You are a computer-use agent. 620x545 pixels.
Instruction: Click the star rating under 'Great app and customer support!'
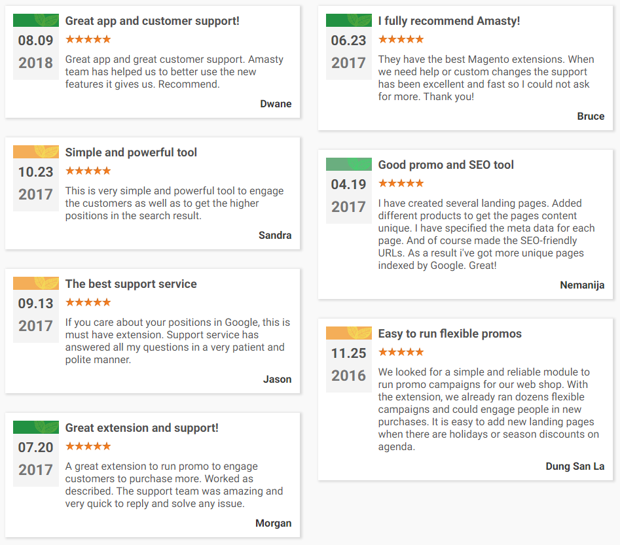coord(88,39)
